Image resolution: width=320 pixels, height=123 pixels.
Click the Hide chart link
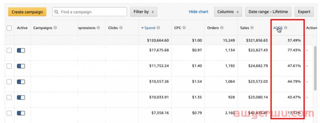click(x=199, y=12)
